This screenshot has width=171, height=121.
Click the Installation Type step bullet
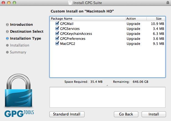(7, 38)
